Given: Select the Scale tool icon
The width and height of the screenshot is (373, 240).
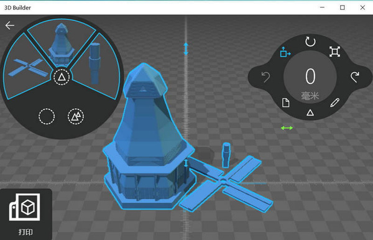Looking at the screenshot, I should 334,52.
